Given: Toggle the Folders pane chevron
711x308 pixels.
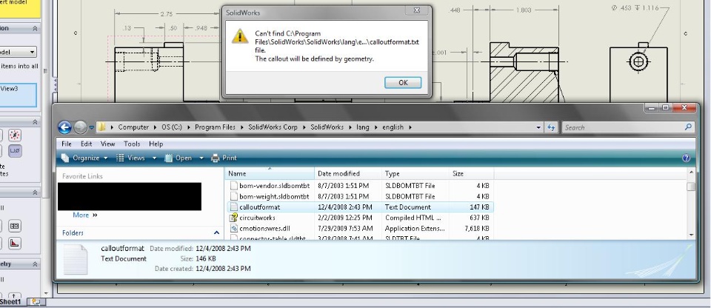Looking at the screenshot, I should [216, 232].
